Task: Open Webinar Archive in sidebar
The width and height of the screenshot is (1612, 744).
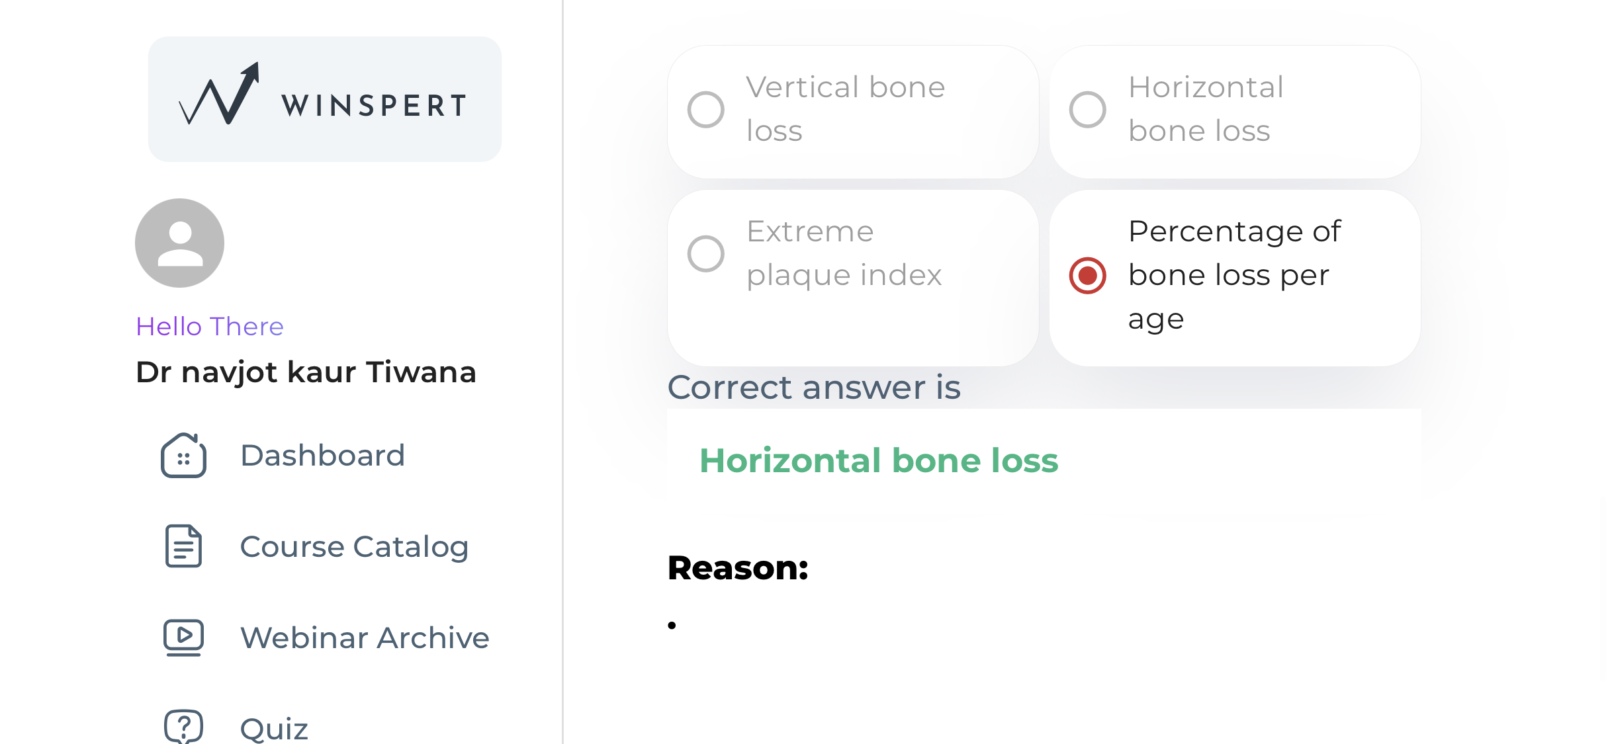Action: point(365,638)
